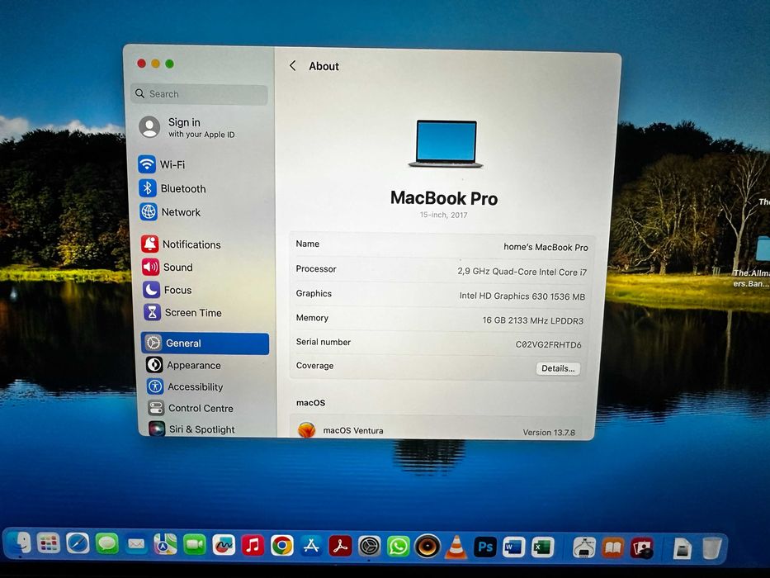Viewport: 770px width, 578px height.
Task: Open Launchpad in the Dock
Action: (49, 543)
